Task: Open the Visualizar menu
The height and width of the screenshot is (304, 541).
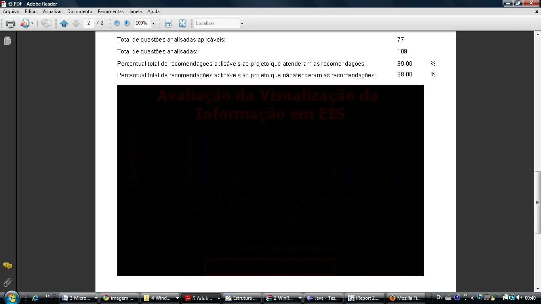Action: 52,11
